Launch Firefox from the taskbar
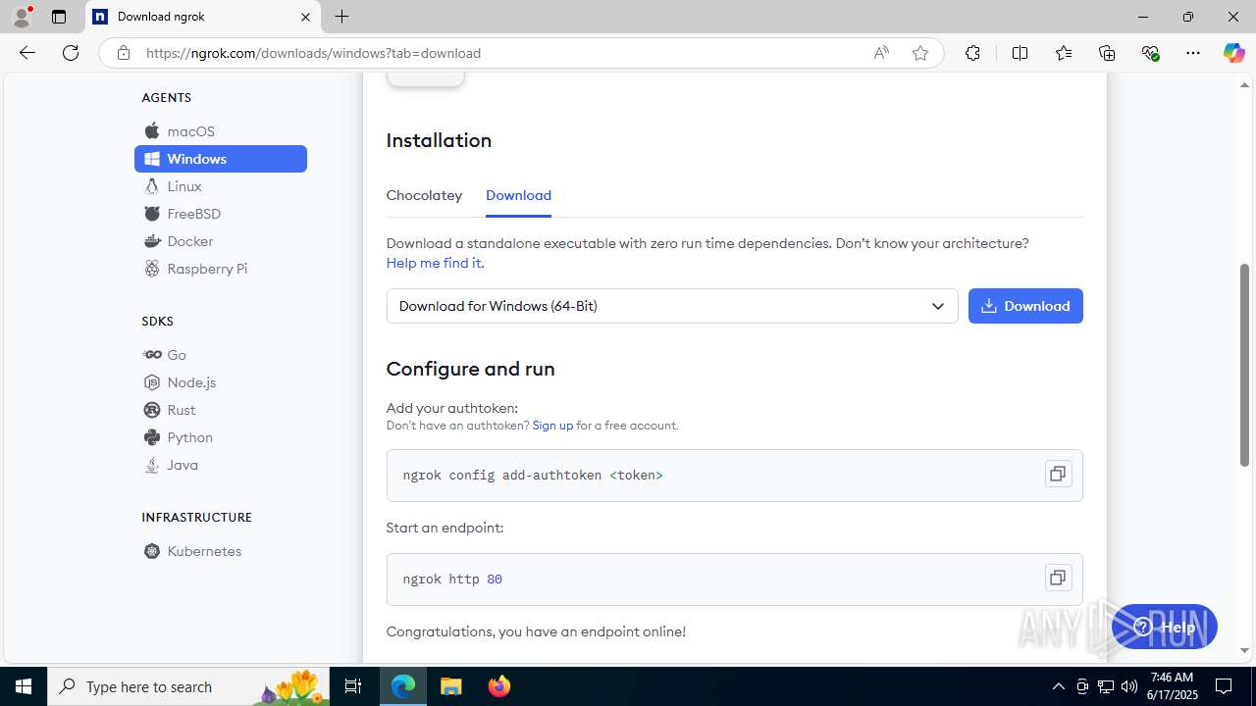 (499, 686)
